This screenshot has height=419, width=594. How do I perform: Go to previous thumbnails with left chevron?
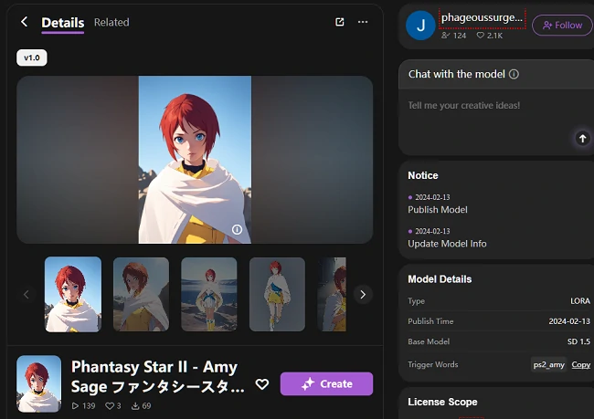[27, 294]
